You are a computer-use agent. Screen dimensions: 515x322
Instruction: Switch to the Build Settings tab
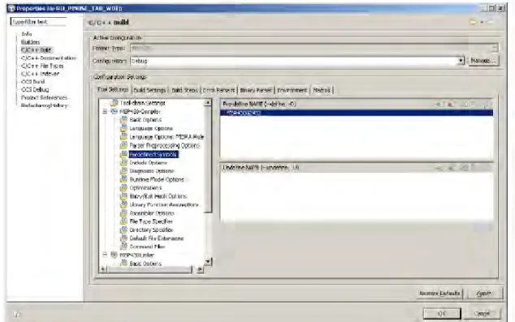[149, 90]
